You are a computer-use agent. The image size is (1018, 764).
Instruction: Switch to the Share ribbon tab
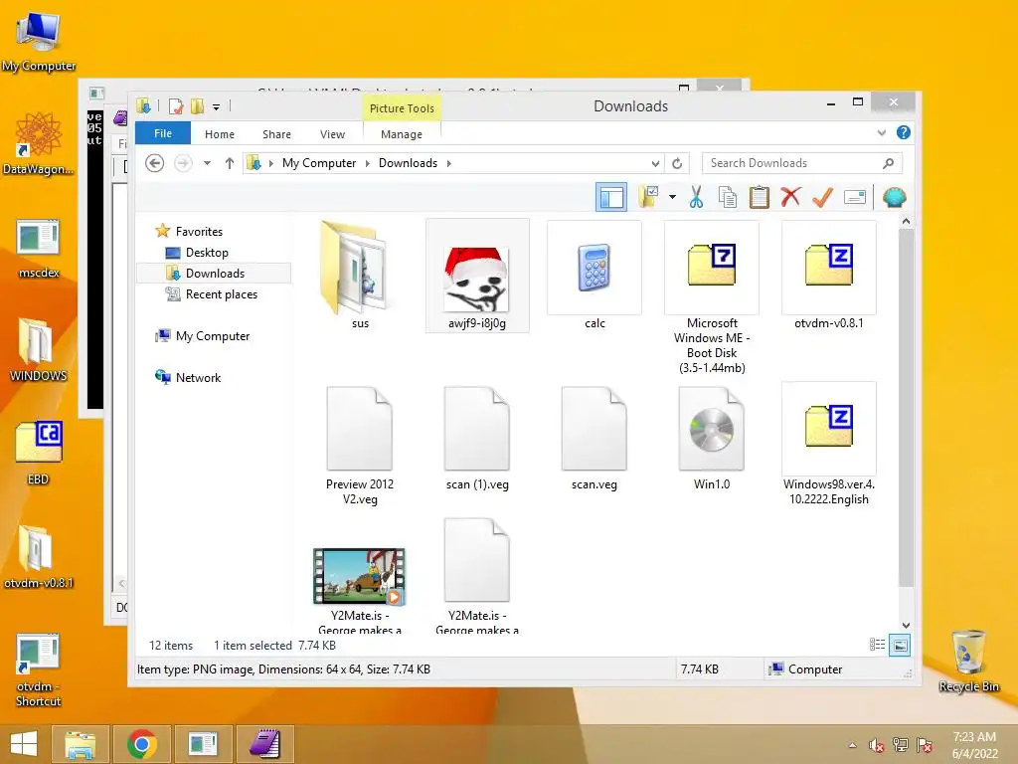pyautogui.click(x=276, y=134)
